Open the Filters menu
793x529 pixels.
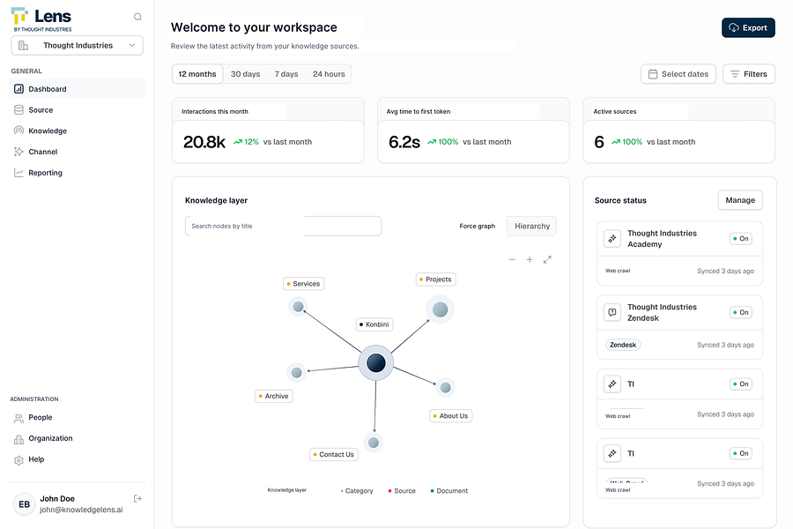[748, 74]
